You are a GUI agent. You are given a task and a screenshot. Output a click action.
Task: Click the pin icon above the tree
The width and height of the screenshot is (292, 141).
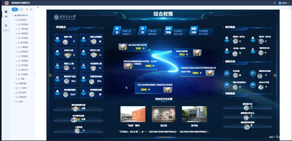[31, 9]
